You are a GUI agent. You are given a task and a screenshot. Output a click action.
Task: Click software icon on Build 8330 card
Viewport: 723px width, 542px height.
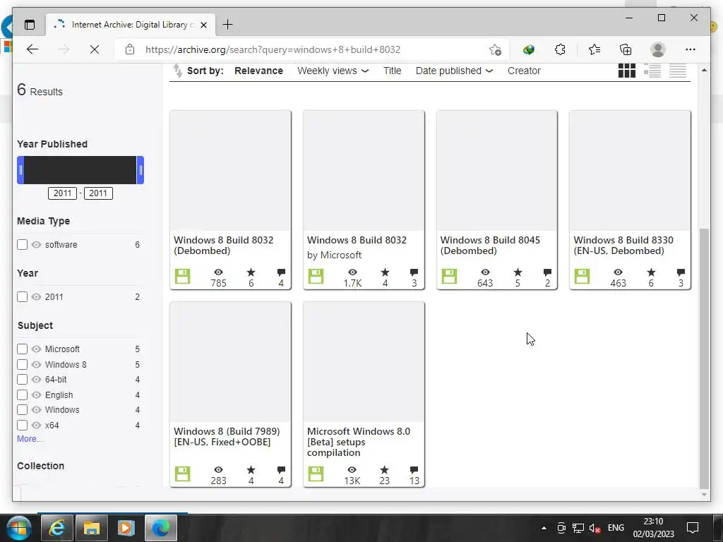point(582,276)
